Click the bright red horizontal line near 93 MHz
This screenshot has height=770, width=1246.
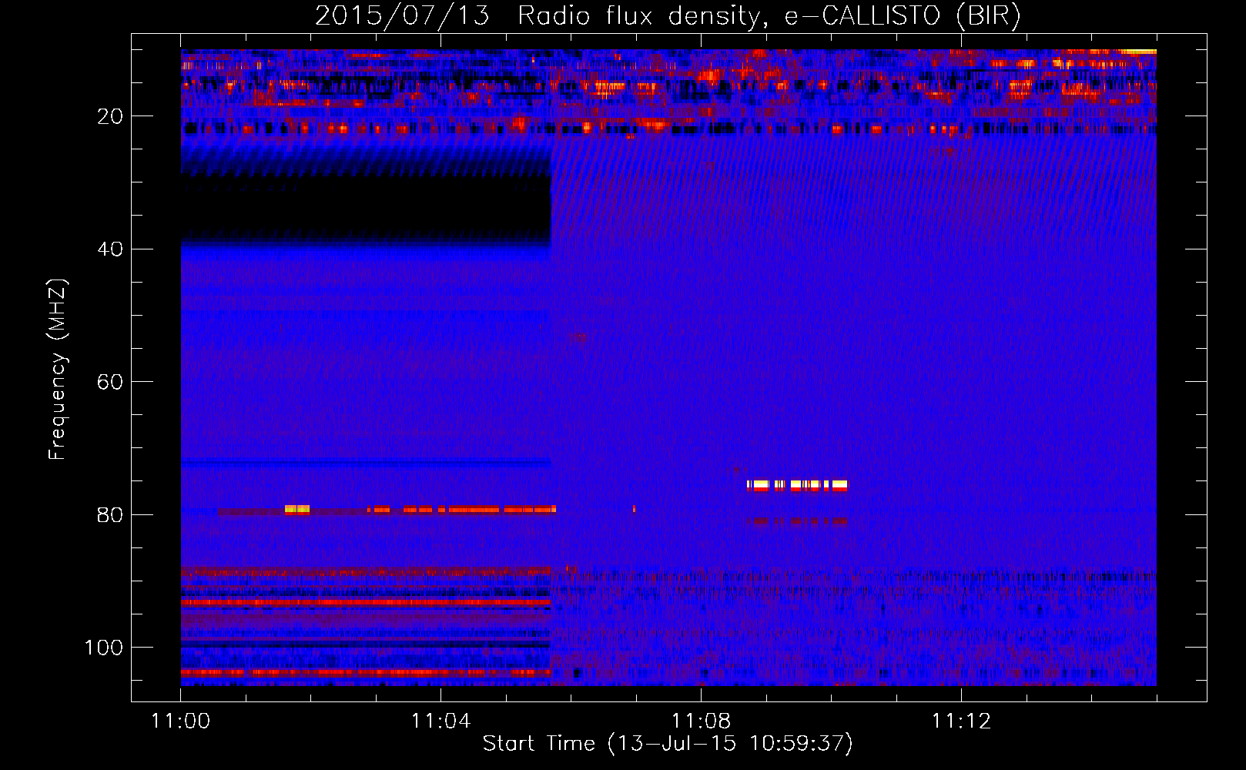click(x=366, y=602)
